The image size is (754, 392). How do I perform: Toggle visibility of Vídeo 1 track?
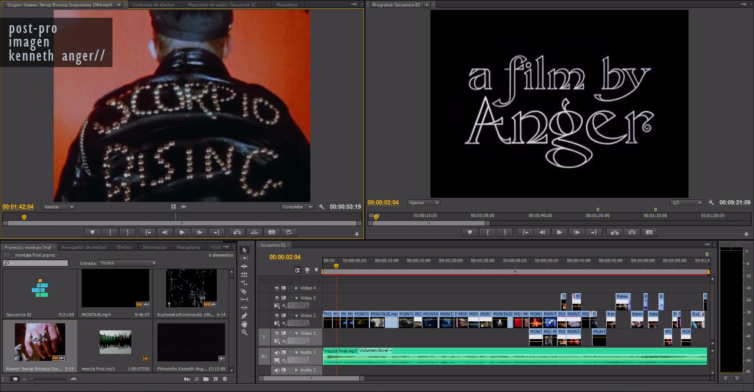coord(276,333)
